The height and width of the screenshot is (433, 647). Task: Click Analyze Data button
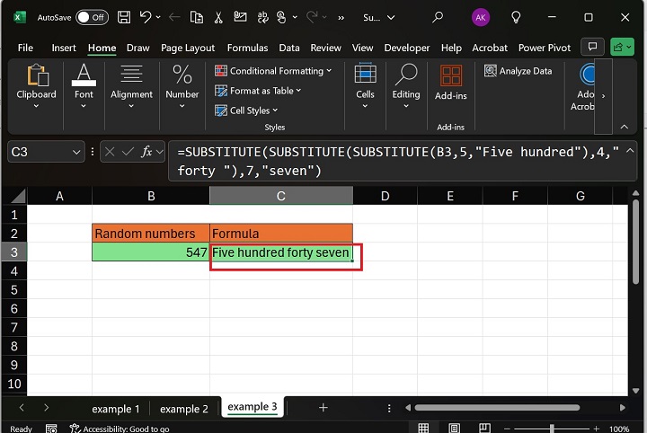coord(518,71)
